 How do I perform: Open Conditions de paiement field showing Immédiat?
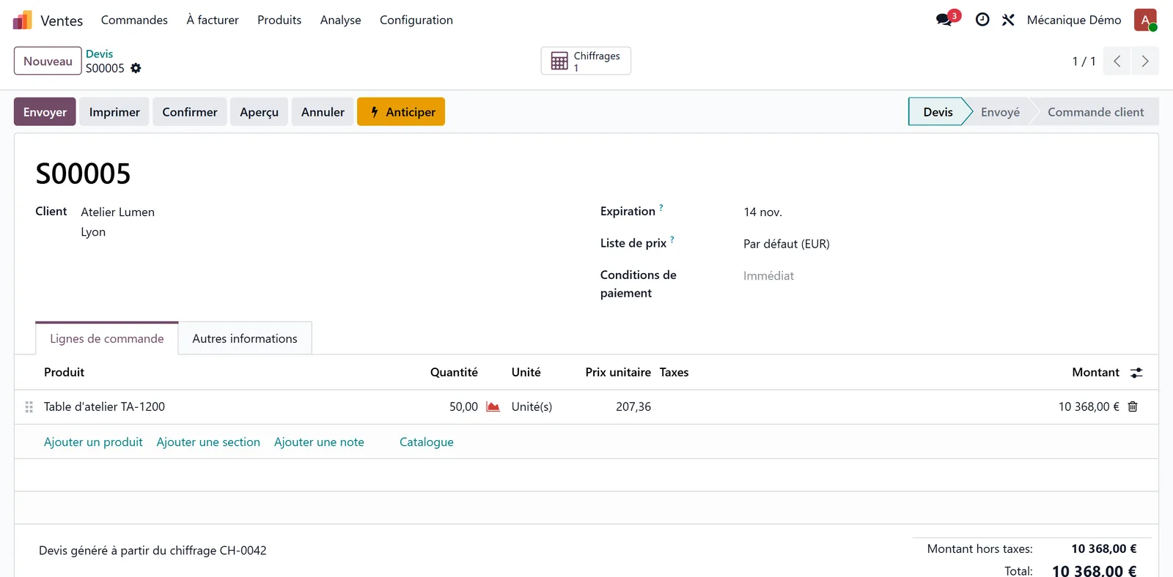(x=768, y=275)
